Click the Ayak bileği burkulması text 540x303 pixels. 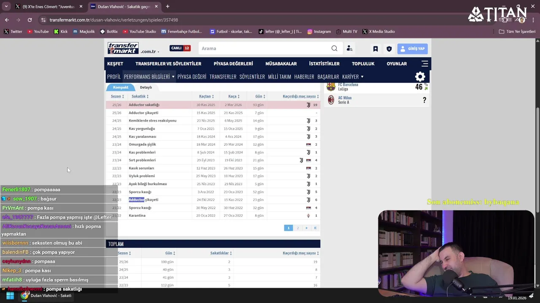148,184
